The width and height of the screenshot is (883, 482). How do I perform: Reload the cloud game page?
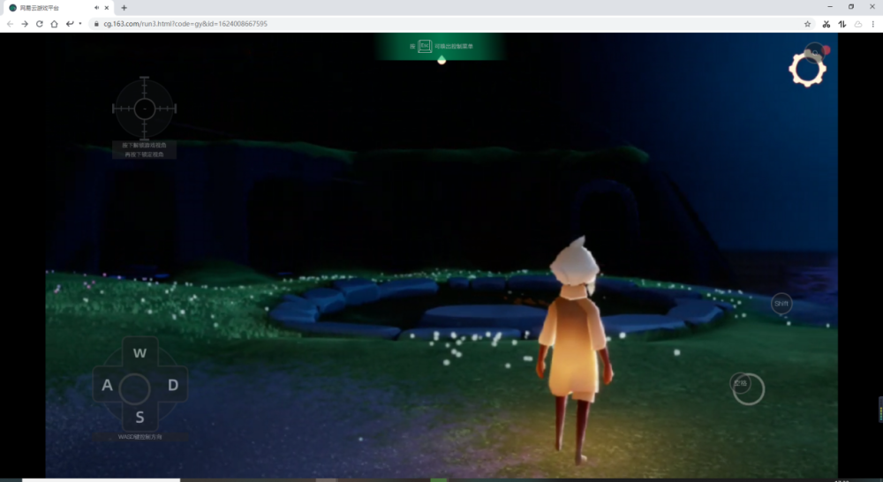pyautogui.click(x=40, y=24)
